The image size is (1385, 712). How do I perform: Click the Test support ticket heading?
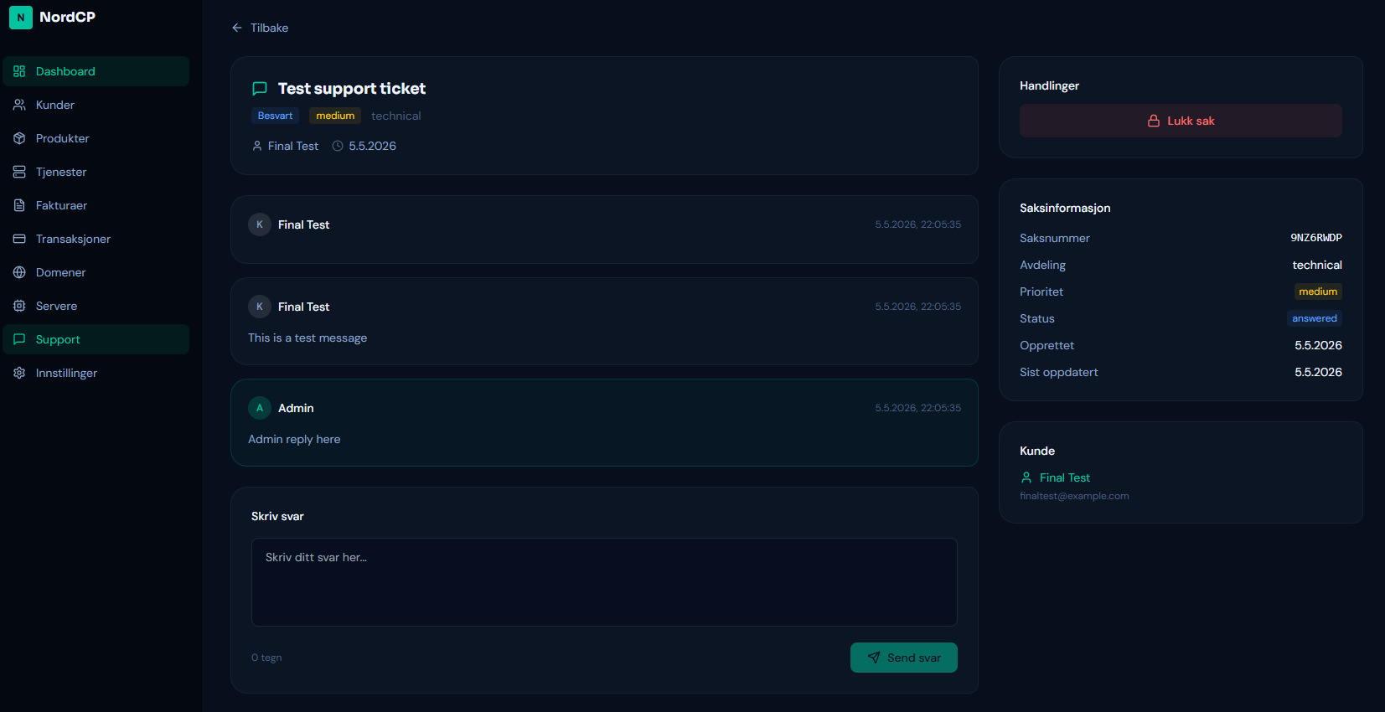coord(352,89)
